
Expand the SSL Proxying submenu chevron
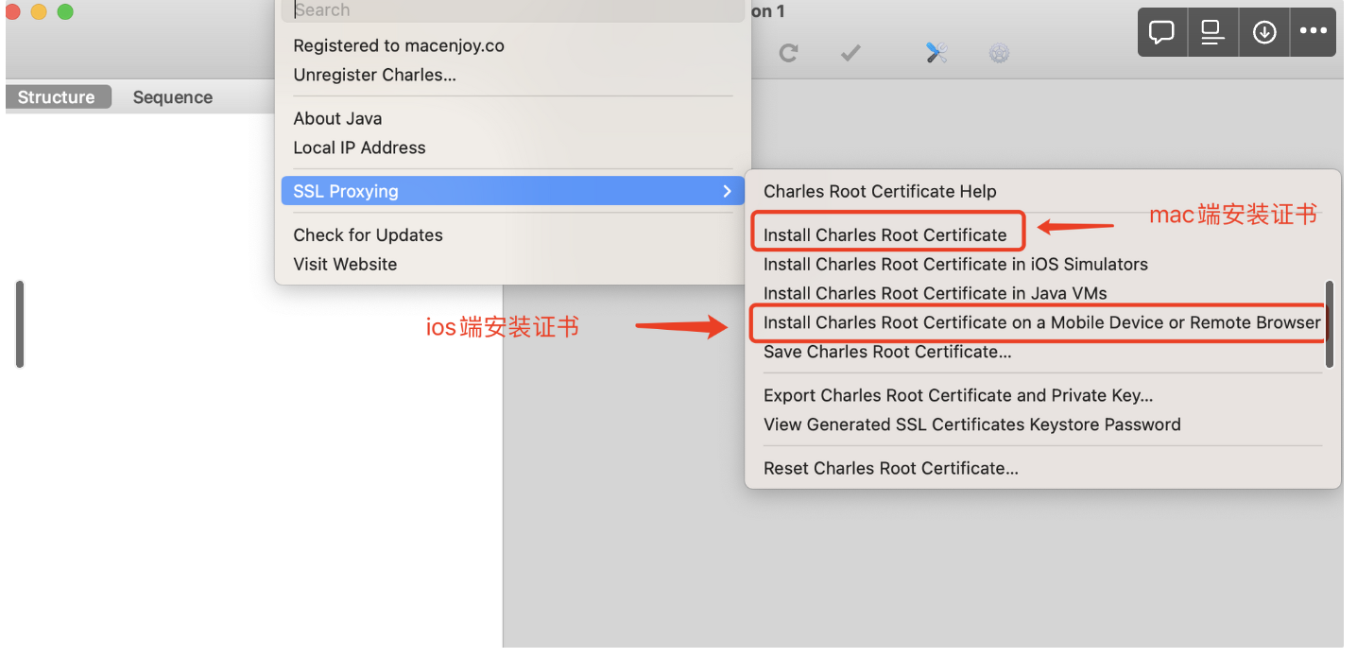point(727,190)
